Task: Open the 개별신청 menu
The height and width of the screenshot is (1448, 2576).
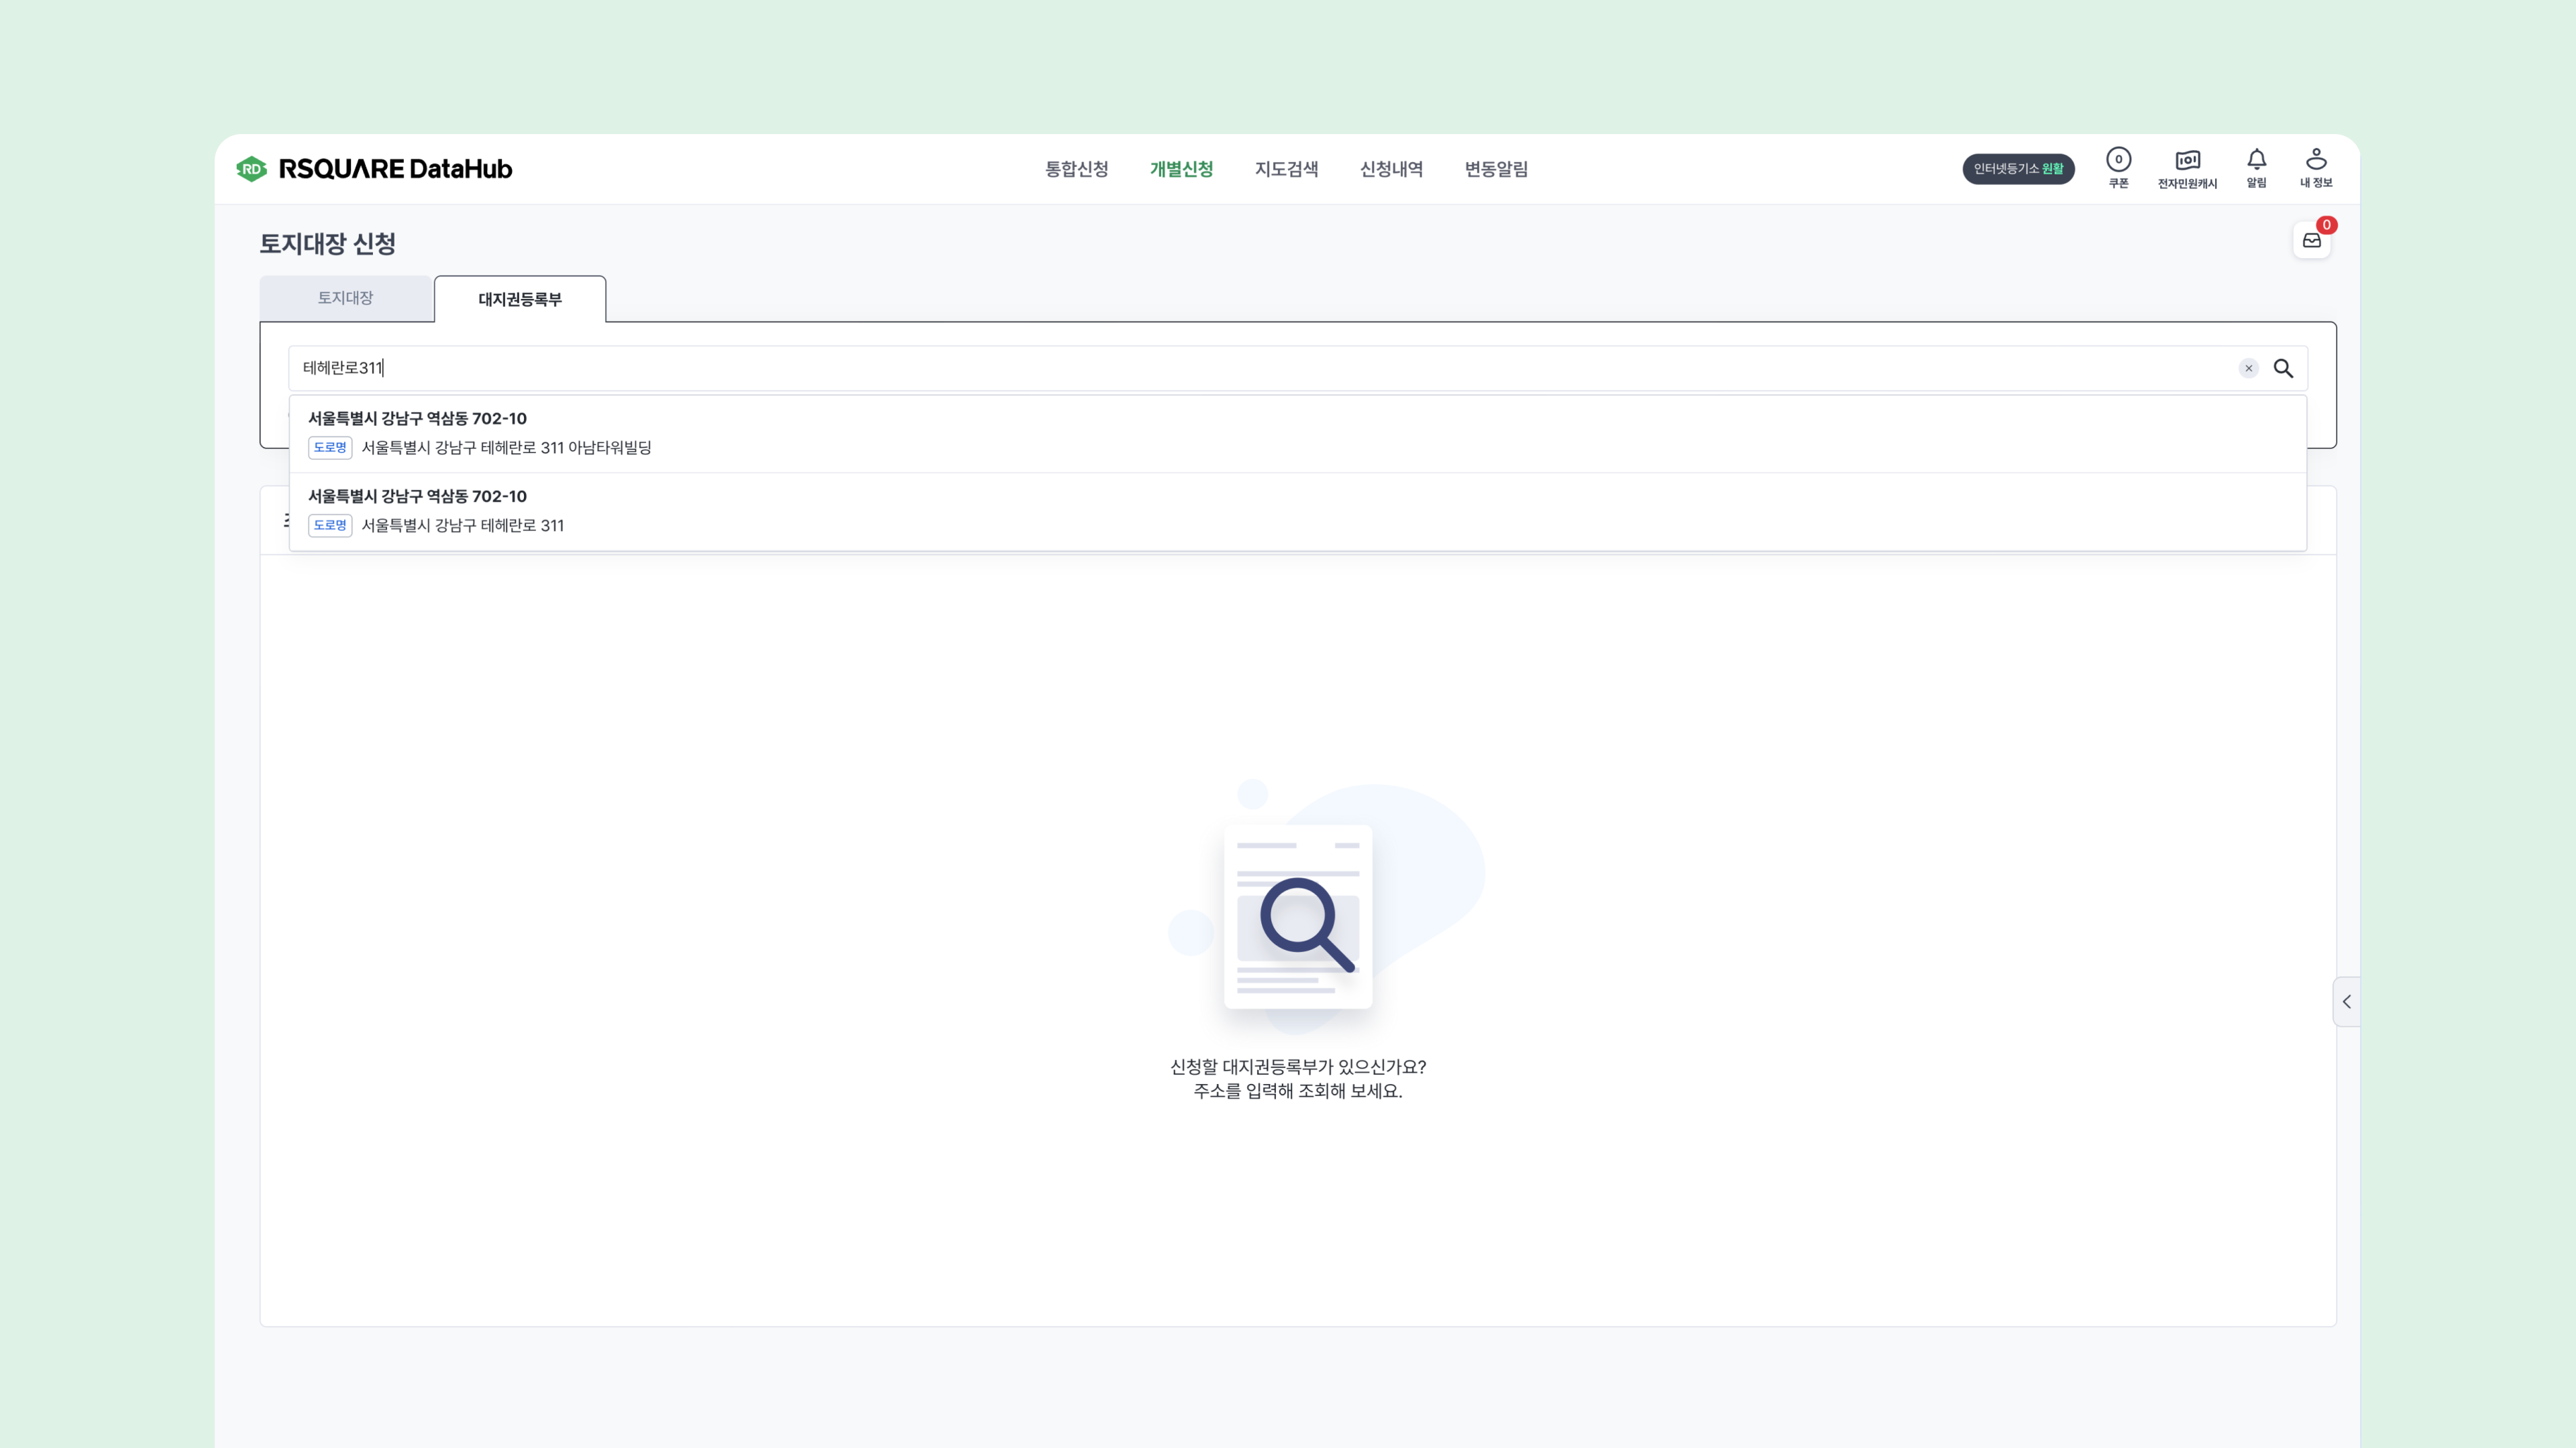Action: click(1181, 169)
